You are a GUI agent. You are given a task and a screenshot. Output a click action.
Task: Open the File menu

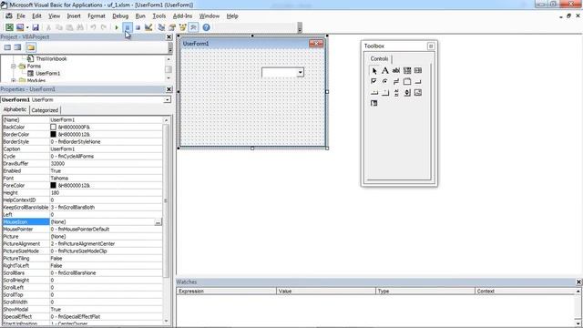point(21,16)
